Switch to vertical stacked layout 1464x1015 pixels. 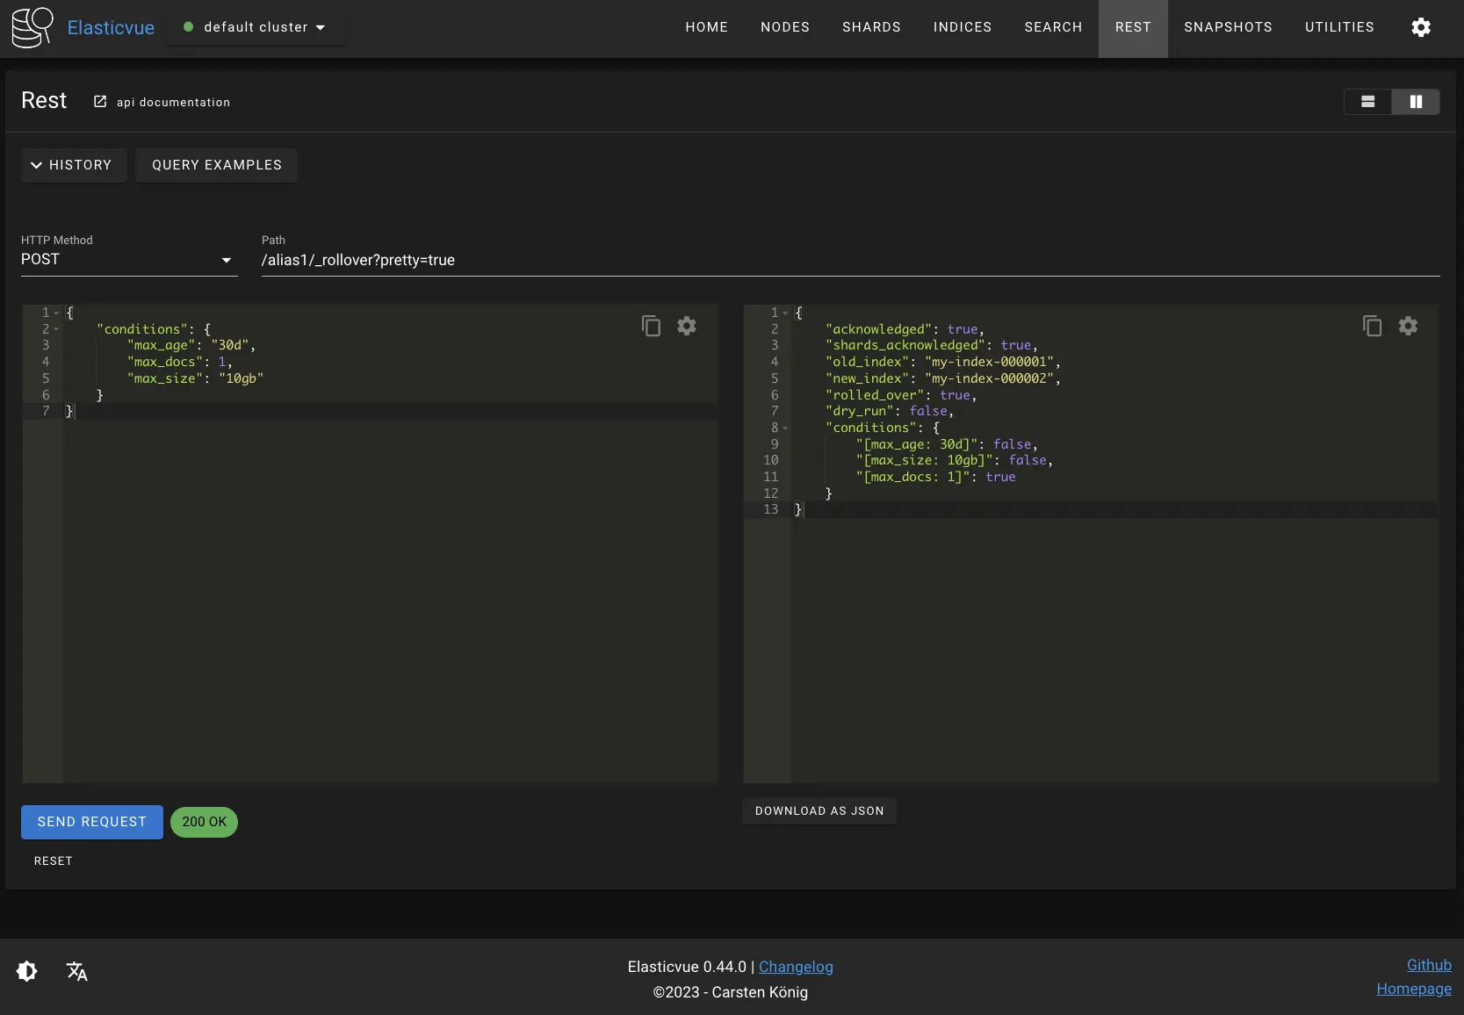click(1367, 102)
